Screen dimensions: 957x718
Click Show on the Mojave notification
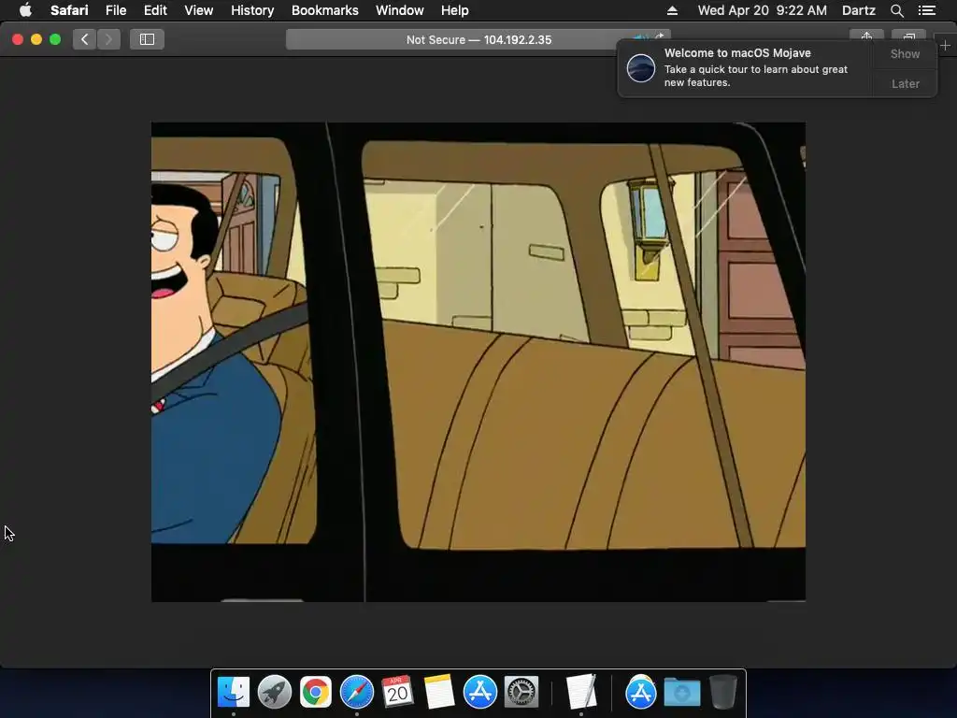905,54
